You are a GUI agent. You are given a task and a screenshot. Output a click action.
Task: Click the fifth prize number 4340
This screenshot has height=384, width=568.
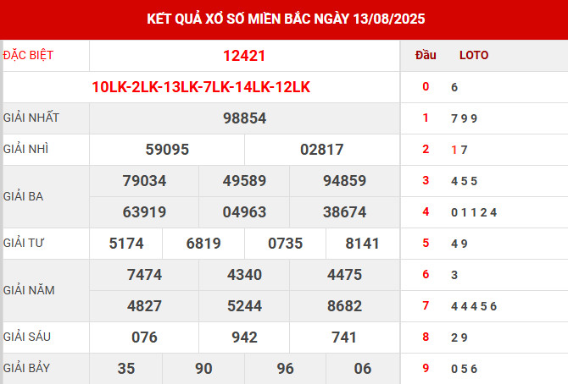pyautogui.click(x=244, y=275)
